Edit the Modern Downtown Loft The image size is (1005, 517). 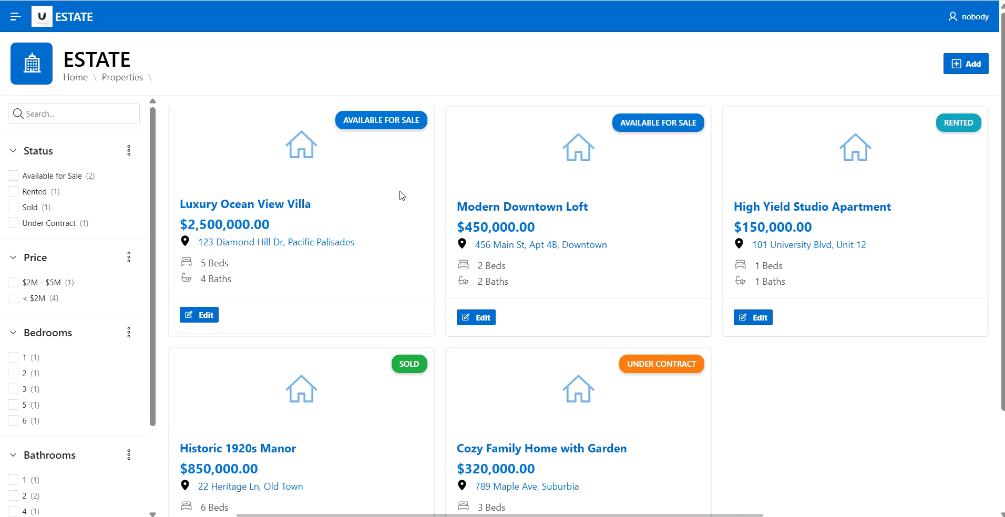[476, 317]
